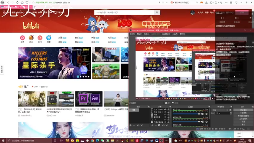Open 文件 menu in OBS
This screenshot has width=254, height=143.
point(132,34)
